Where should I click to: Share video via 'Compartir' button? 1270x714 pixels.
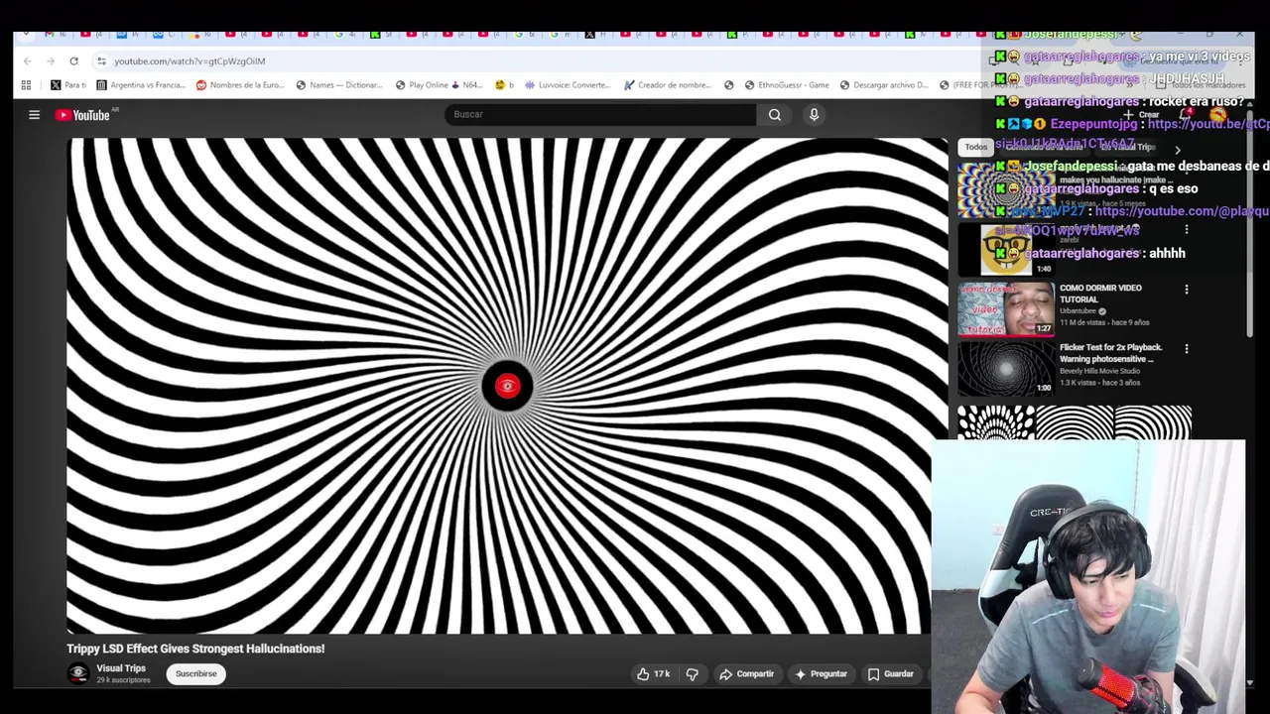click(746, 674)
